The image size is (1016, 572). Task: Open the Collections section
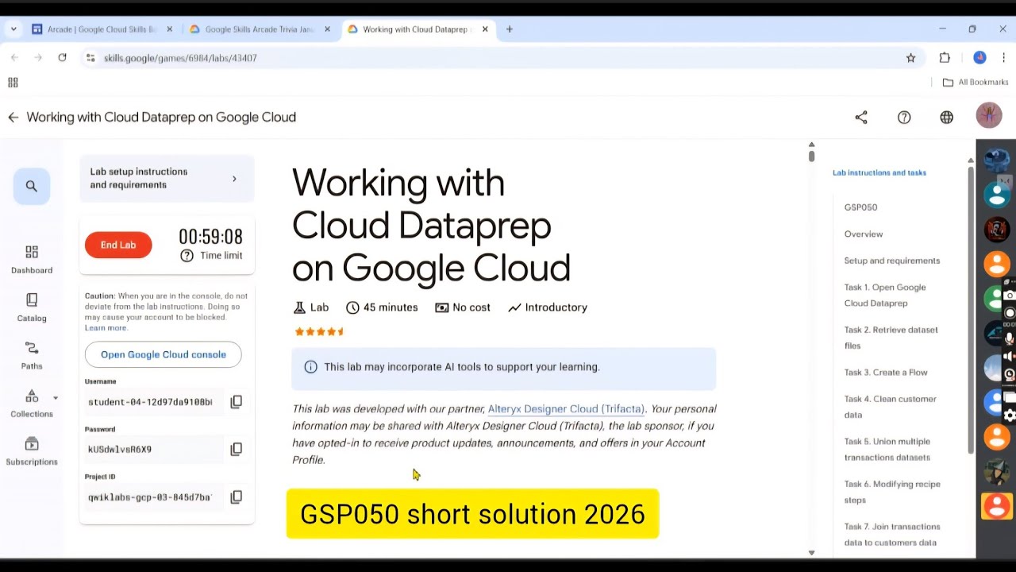(32, 404)
